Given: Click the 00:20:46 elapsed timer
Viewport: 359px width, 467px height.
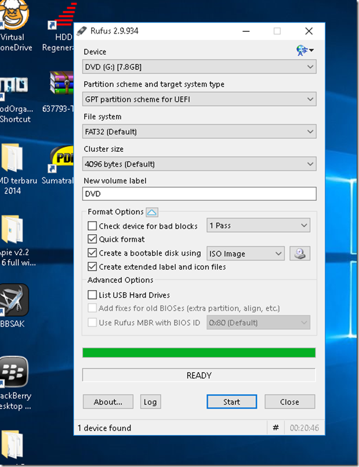Looking at the screenshot, I should pyautogui.click(x=304, y=428).
